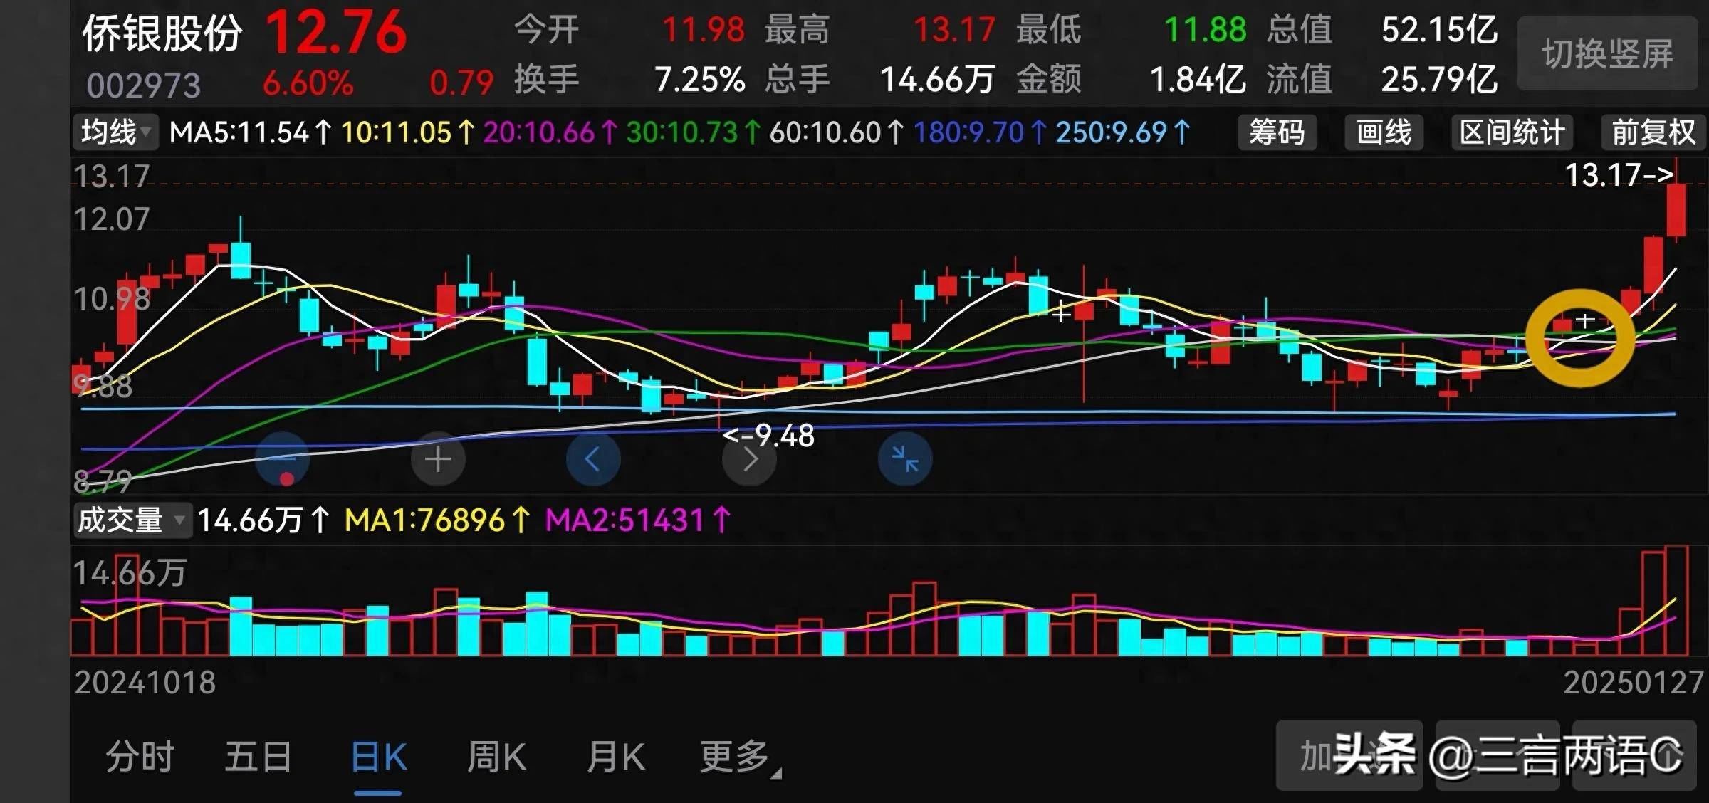Open 区间统计 range statistics
The image size is (1709, 803).
1512,132
